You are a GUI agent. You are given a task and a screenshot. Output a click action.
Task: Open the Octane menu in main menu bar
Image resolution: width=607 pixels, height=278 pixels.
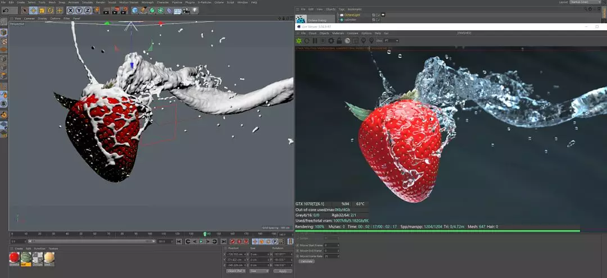pos(220,2)
